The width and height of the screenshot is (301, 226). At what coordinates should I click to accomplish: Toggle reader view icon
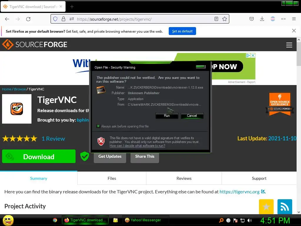216,19
